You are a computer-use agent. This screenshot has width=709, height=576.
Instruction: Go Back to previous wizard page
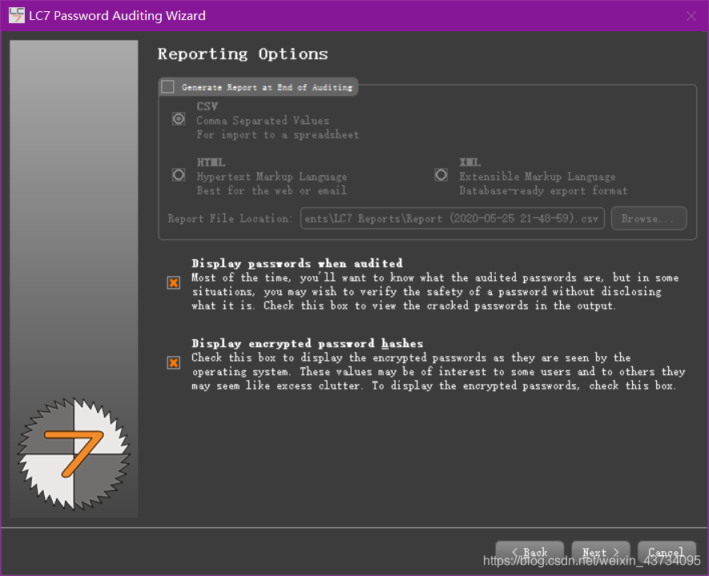pos(530,552)
